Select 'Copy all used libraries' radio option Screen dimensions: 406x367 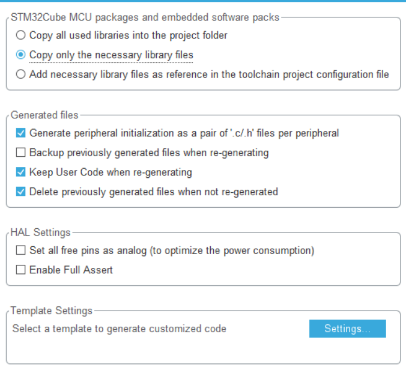[21, 35]
